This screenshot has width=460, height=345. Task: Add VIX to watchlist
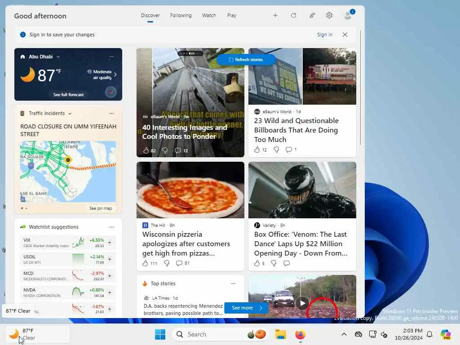click(110, 243)
